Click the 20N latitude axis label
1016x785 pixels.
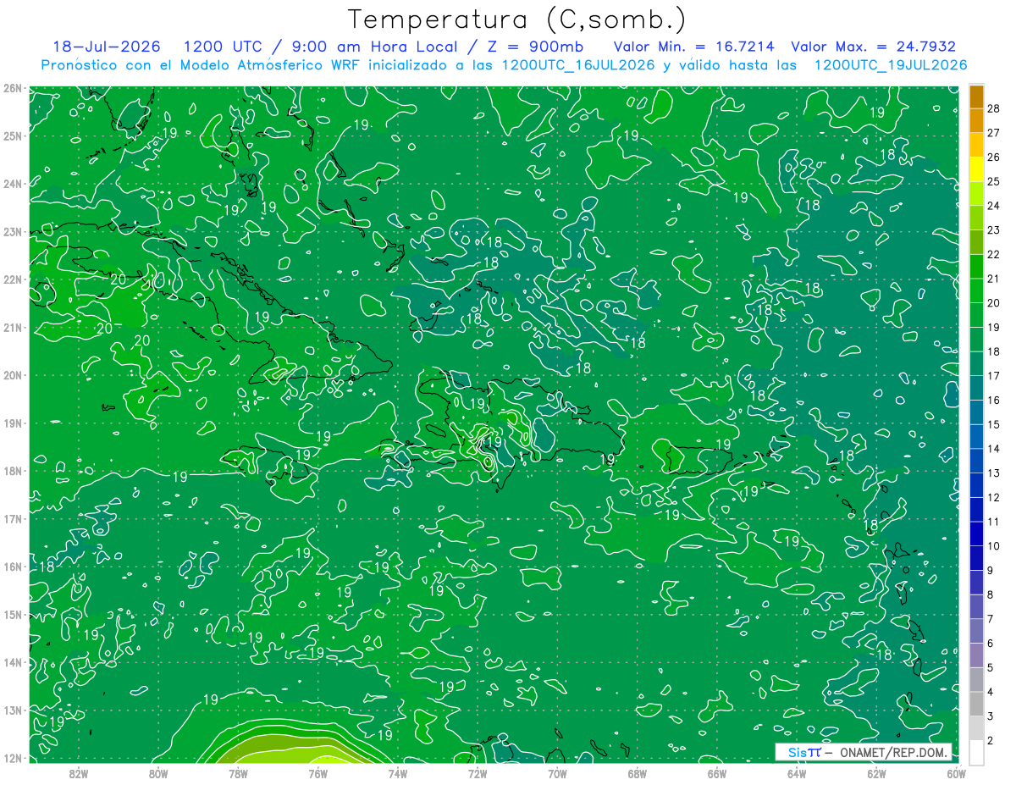(x=13, y=375)
